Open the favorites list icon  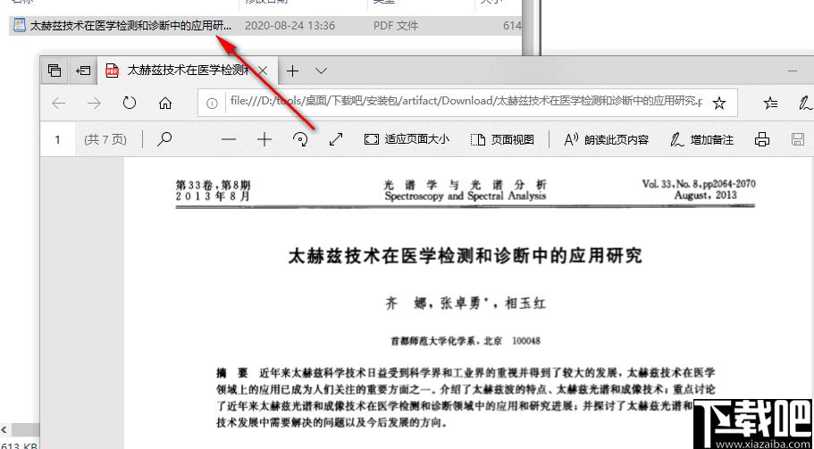[770, 103]
